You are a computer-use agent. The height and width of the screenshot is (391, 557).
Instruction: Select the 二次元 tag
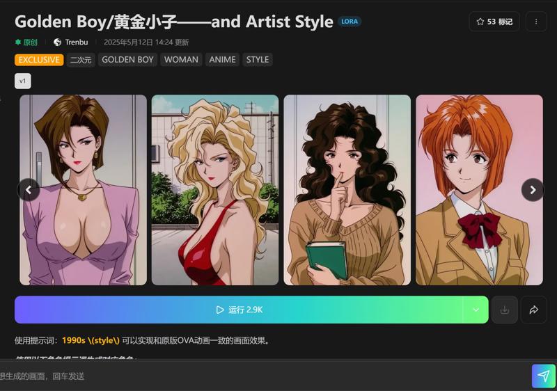coord(81,60)
